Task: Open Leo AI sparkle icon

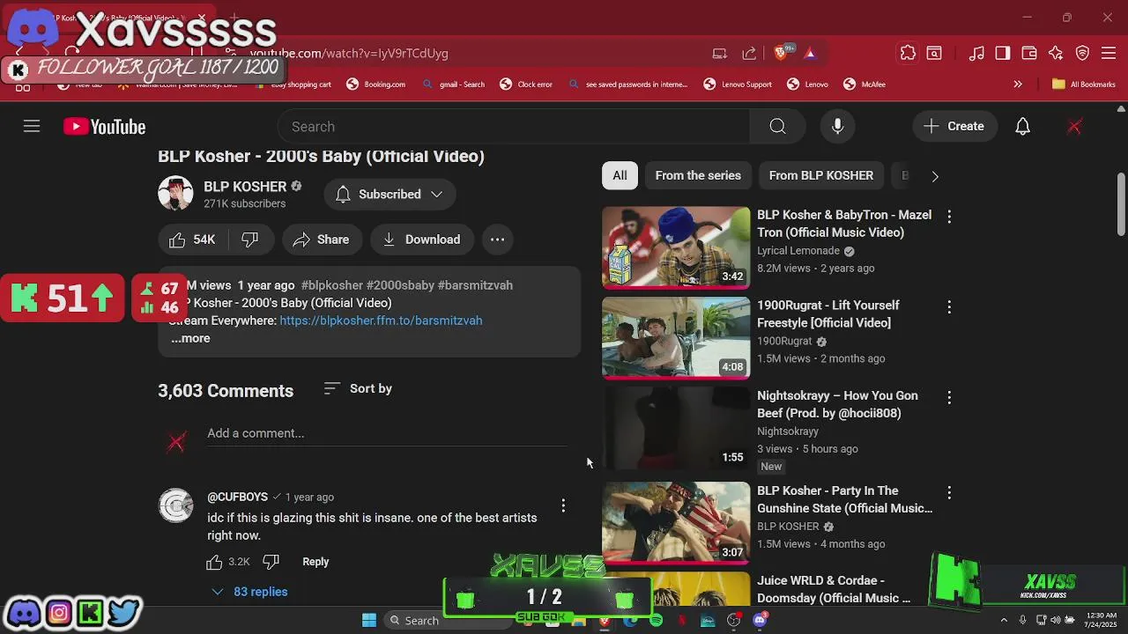Action: (x=1056, y=53)
